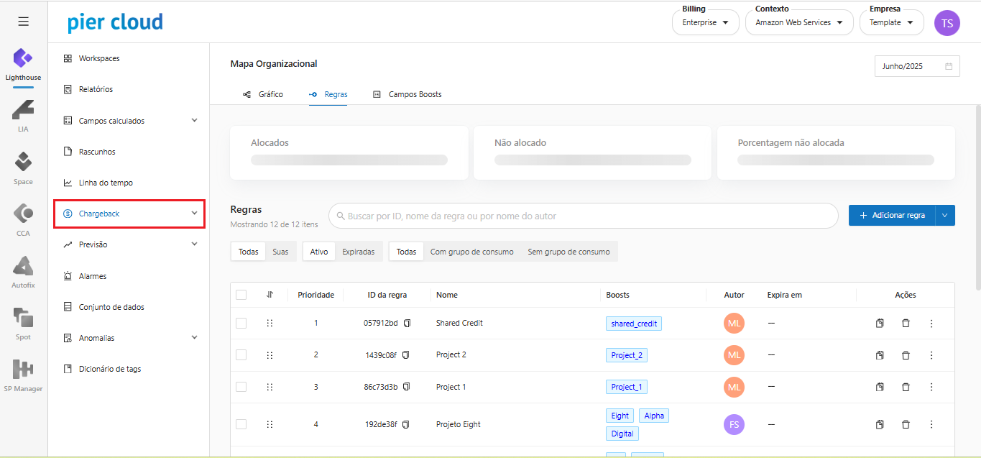
Task: Open the Adicionar regra dropdown arrow
Action: [x=945, y=215]
